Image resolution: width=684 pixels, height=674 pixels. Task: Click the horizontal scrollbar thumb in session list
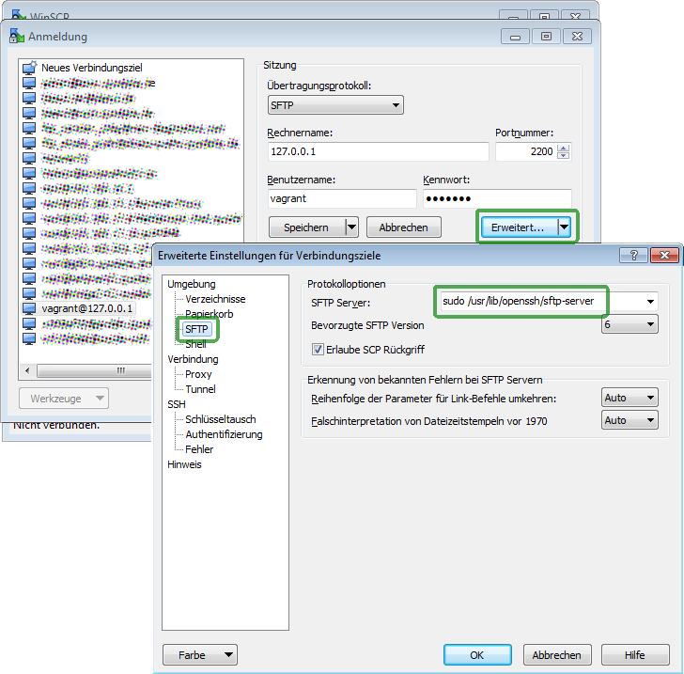tap(95, 371)
